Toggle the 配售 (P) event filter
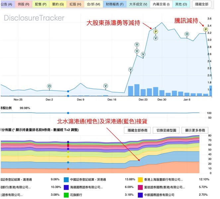The height and width of the screenshot is (199, 220). tap(41, 4)
